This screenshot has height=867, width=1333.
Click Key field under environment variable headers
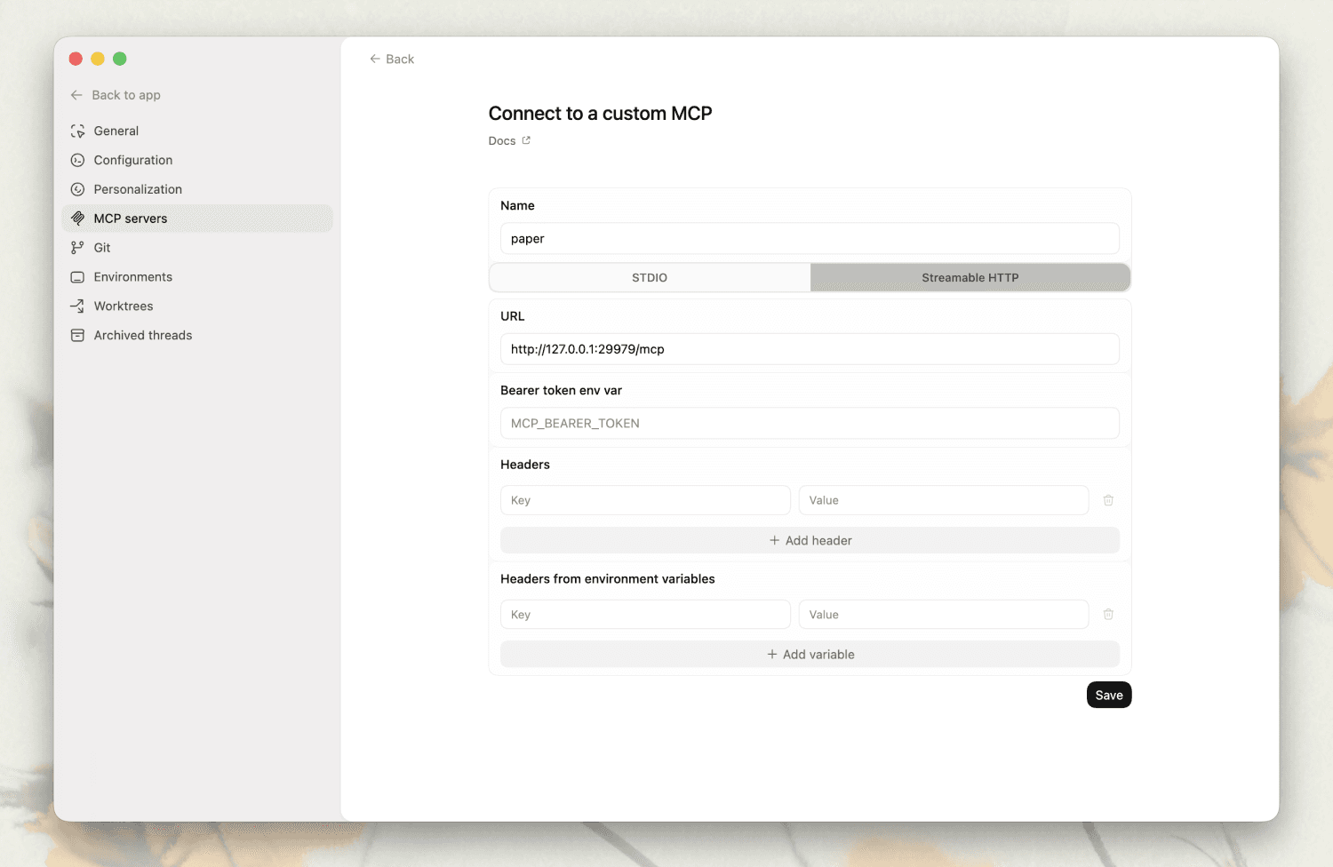[645, 614]
